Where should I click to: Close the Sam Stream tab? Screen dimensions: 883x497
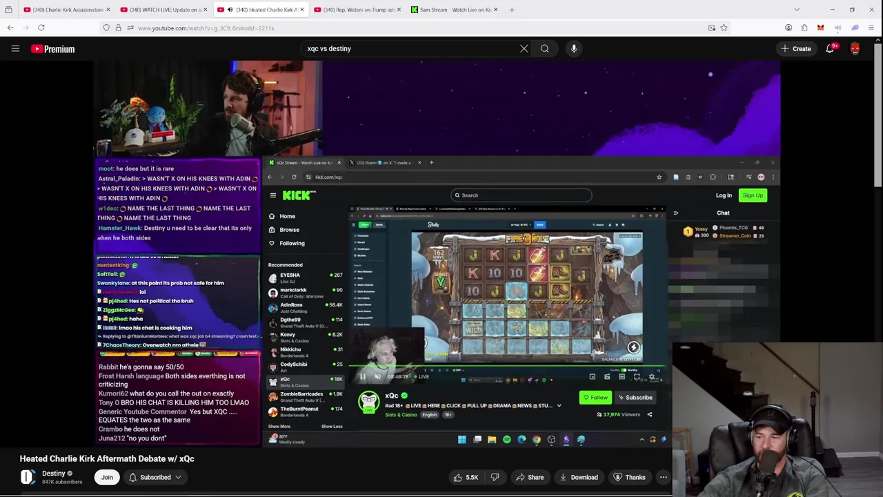(x=495, y=10)
